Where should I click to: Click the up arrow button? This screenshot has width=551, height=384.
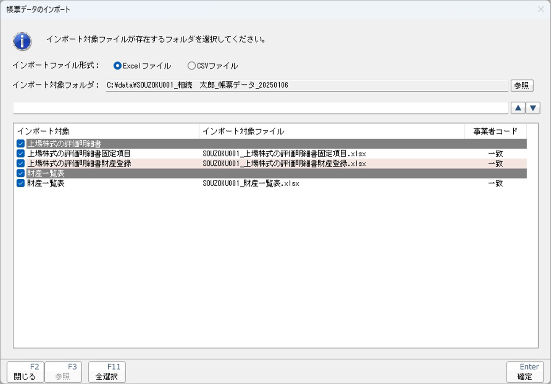(x=518, y=109)
